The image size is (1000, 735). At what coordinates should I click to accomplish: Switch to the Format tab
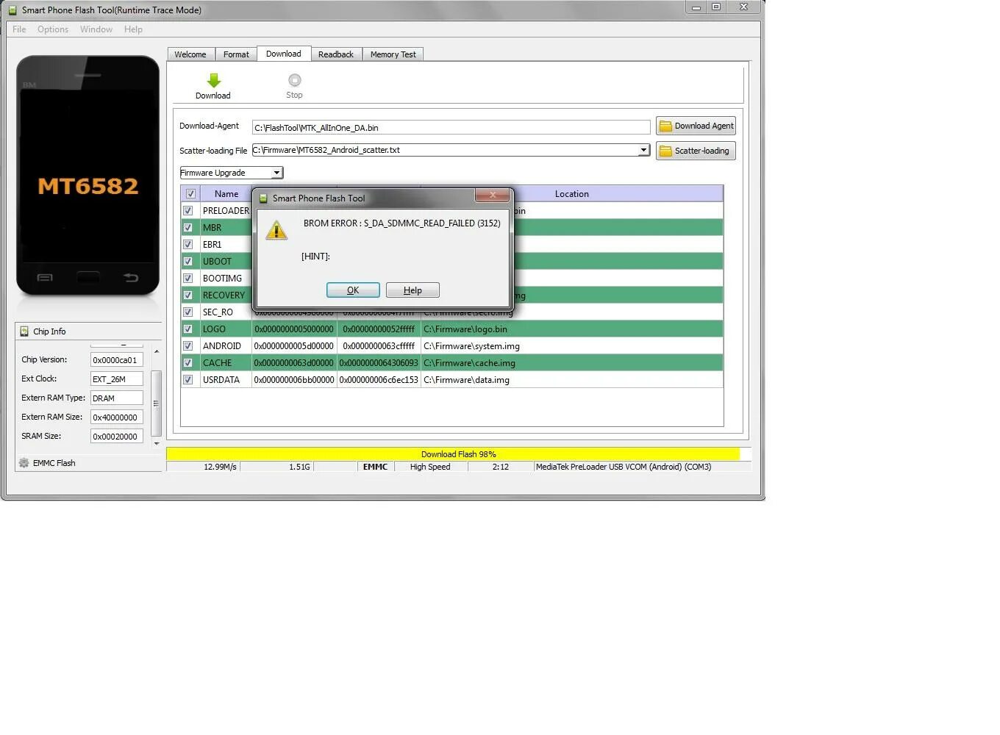tap(236, 54)
